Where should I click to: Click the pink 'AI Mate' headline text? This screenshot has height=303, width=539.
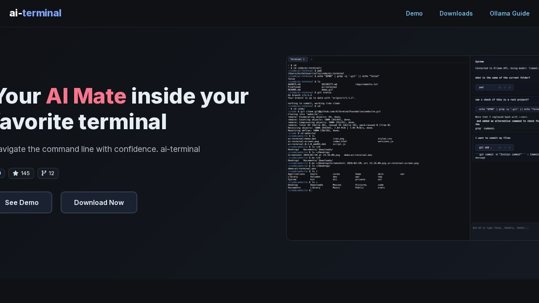coord(86,96)
